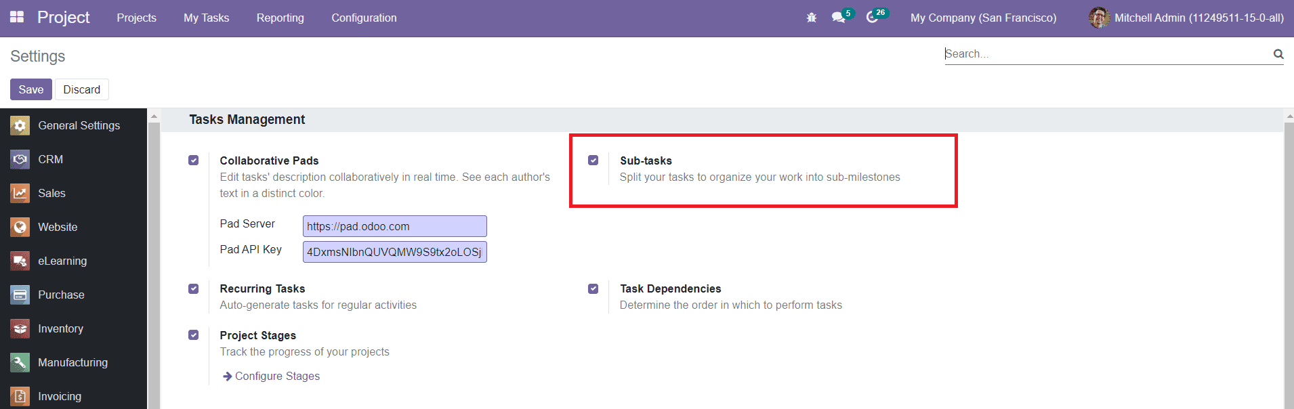The width and height of the screenshot is (1294, 409).
Task: Open the apps grid menu icon
Action: (17, 17)
